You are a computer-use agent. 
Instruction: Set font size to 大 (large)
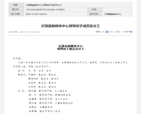click(103, 32)
